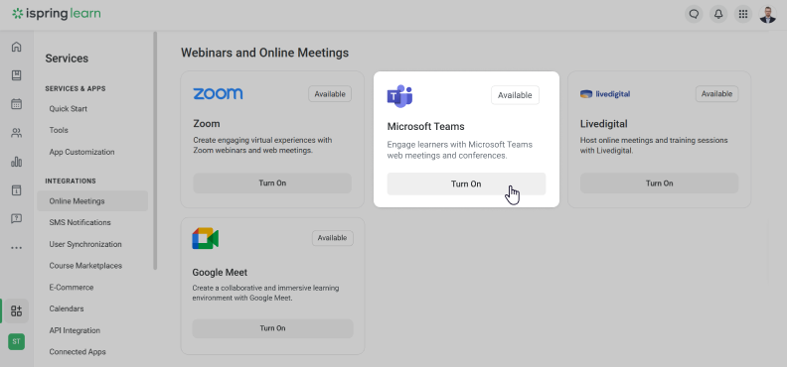Screen dimensions: 787x367
Task: Open SMS Notifications settings
Action: [79, 222]
